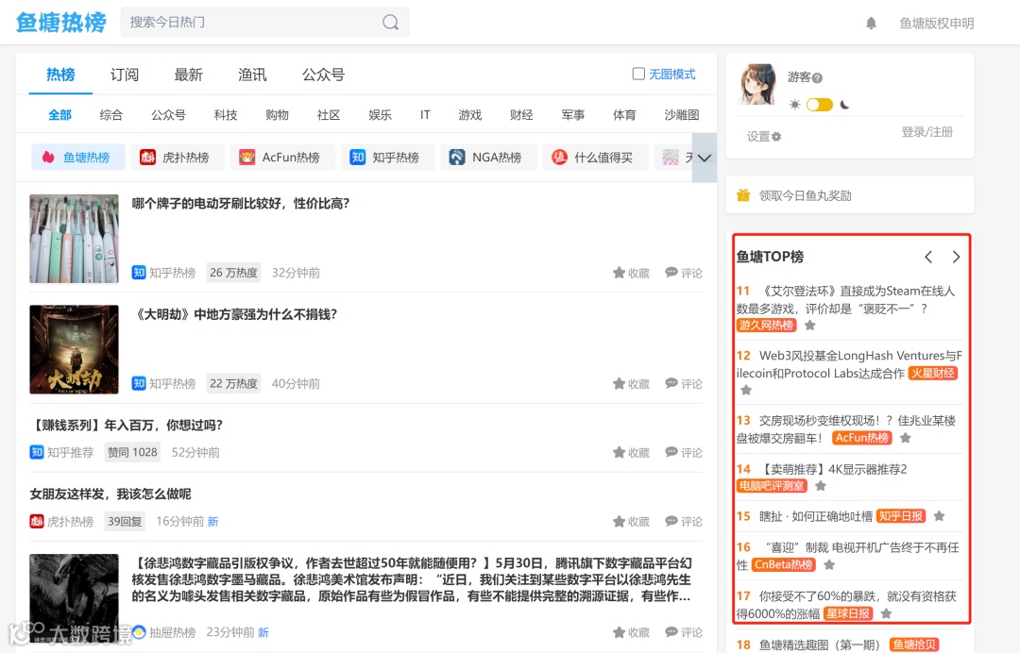Select the 购物 category filter

click(x=277, y=115)
